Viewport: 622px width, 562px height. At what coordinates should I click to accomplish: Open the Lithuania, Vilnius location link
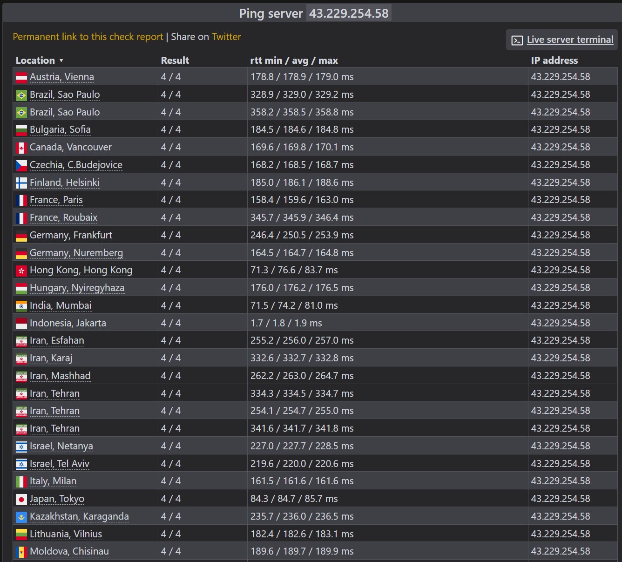pos(66,534)
